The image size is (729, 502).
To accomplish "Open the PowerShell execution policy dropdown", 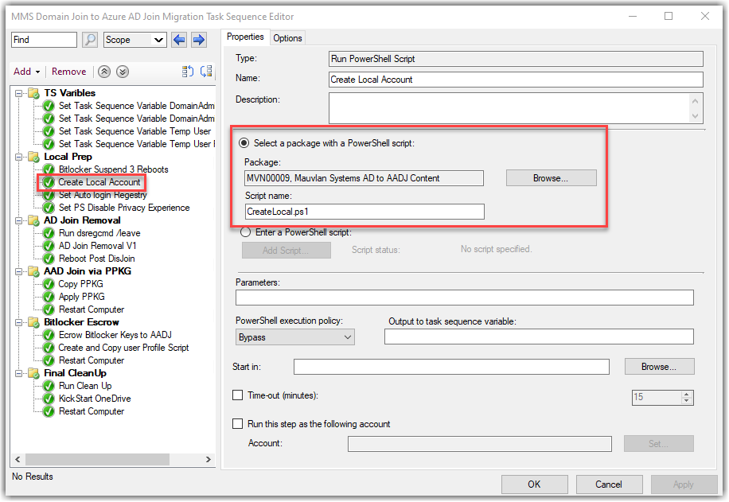I will pyautogui.click(x=294, y=337).
